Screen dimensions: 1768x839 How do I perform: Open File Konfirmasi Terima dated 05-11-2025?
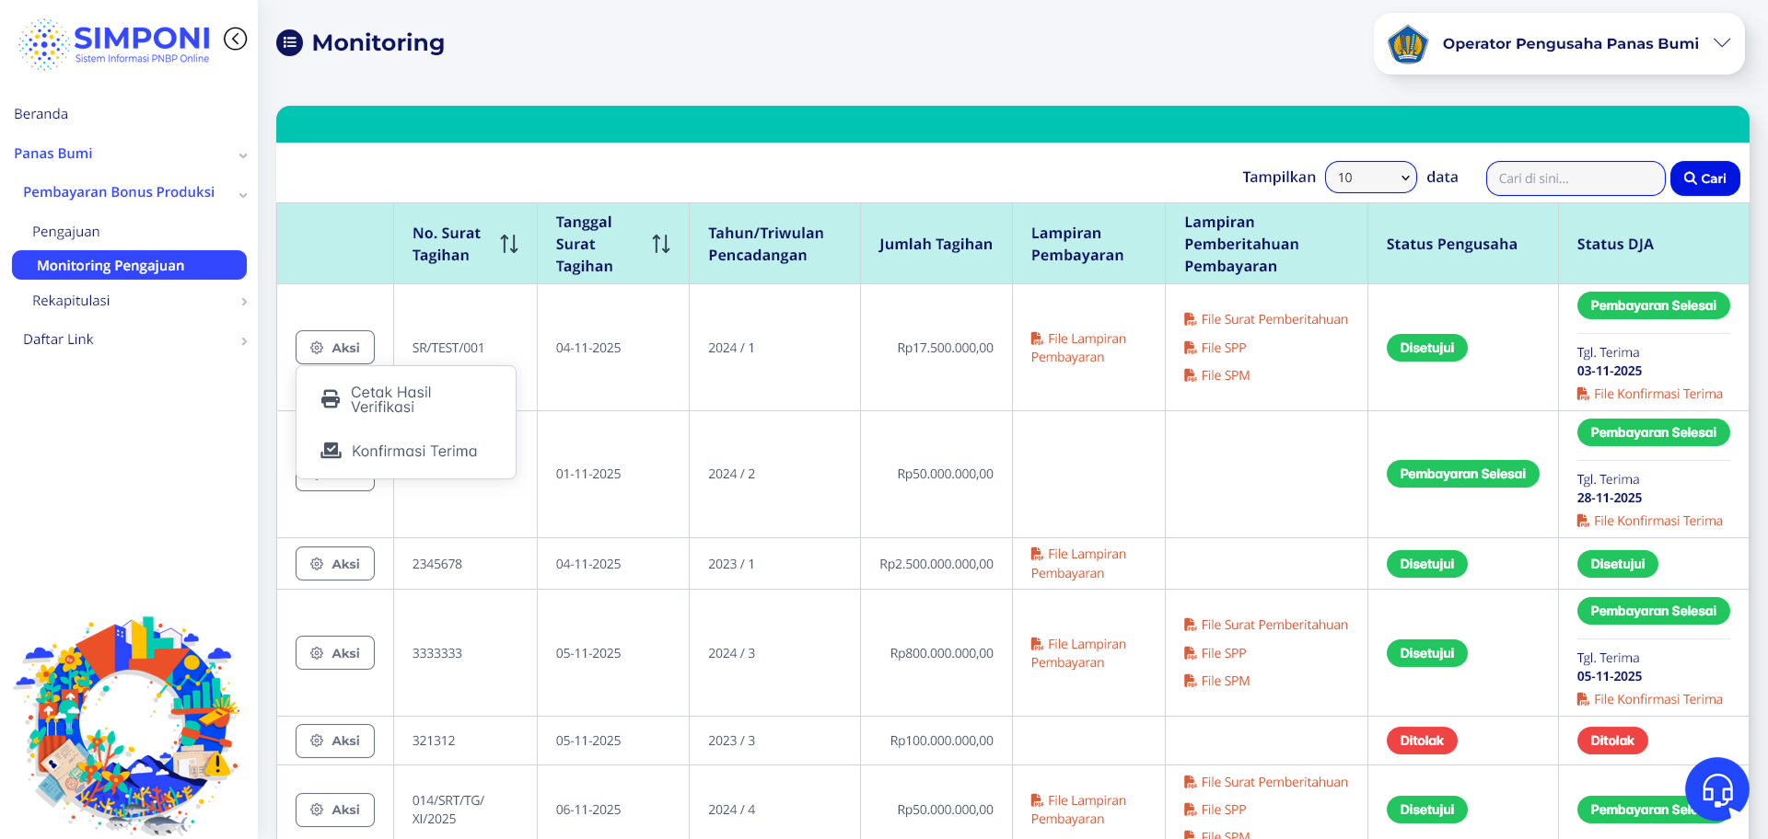[1650, 699]
